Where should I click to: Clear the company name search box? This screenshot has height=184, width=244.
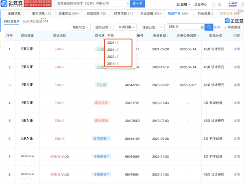[x=128, y=4]
